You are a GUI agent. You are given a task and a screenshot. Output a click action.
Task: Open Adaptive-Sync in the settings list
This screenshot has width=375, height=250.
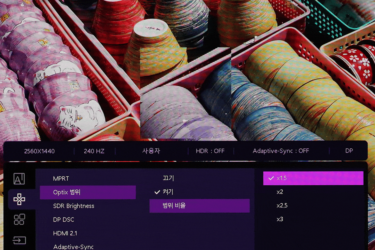[73, 247]
